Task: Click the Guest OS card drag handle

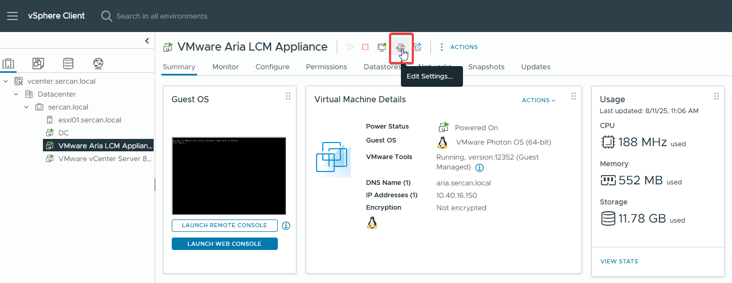Action: click(x=288, y=96)
